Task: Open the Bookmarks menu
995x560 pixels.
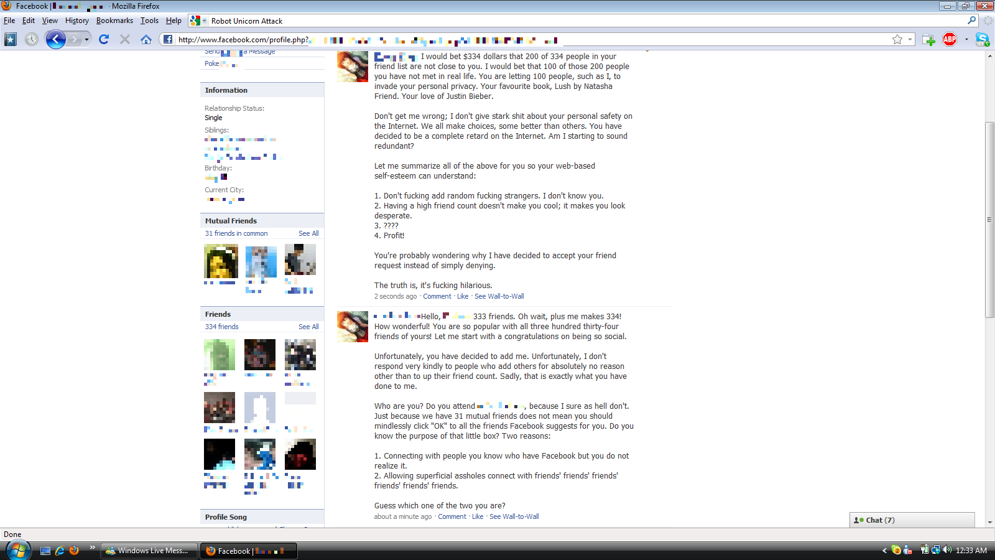Action: click(x=114, y=21)
